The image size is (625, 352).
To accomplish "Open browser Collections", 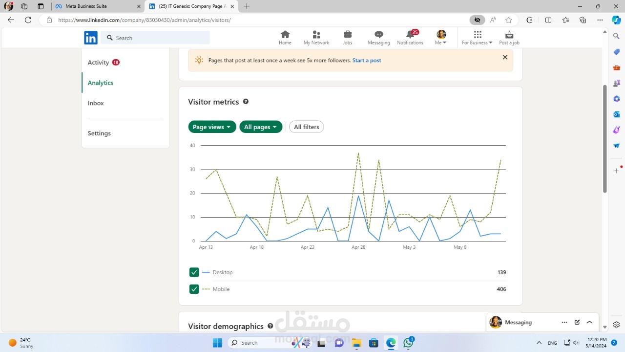I will (583, 20).
